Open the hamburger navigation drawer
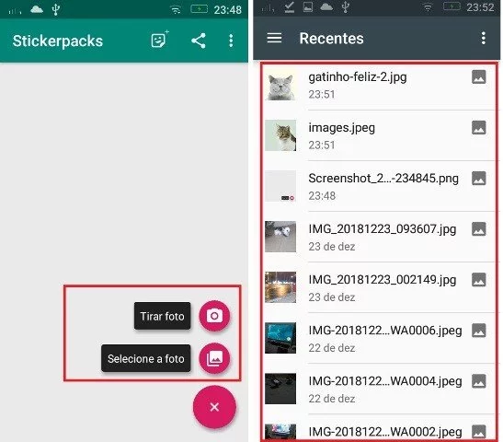The height and width of the screenshot is (442, 503). click(274, 38)
